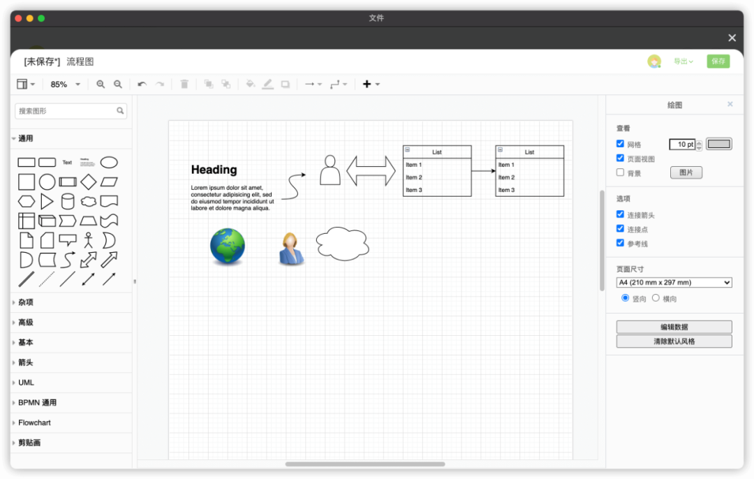The width and height of the screenshot is (754, 479).
Task: Select the bidirectional block arrow shape
Action: point(89,260)
